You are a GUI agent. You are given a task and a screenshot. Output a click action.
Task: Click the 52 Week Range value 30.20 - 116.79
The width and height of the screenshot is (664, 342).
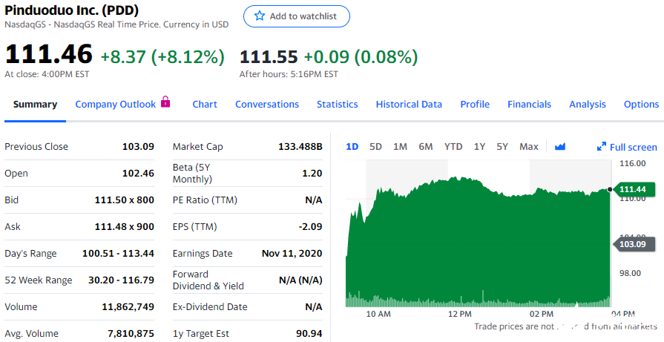121,280
